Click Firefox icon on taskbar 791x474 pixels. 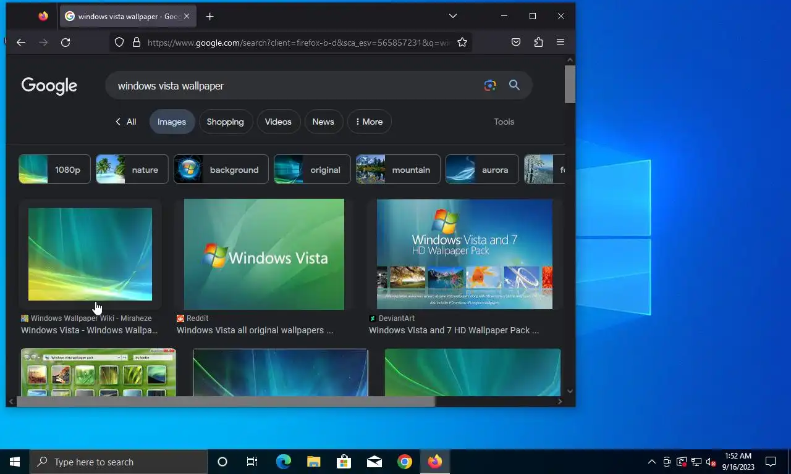point(435,462)
